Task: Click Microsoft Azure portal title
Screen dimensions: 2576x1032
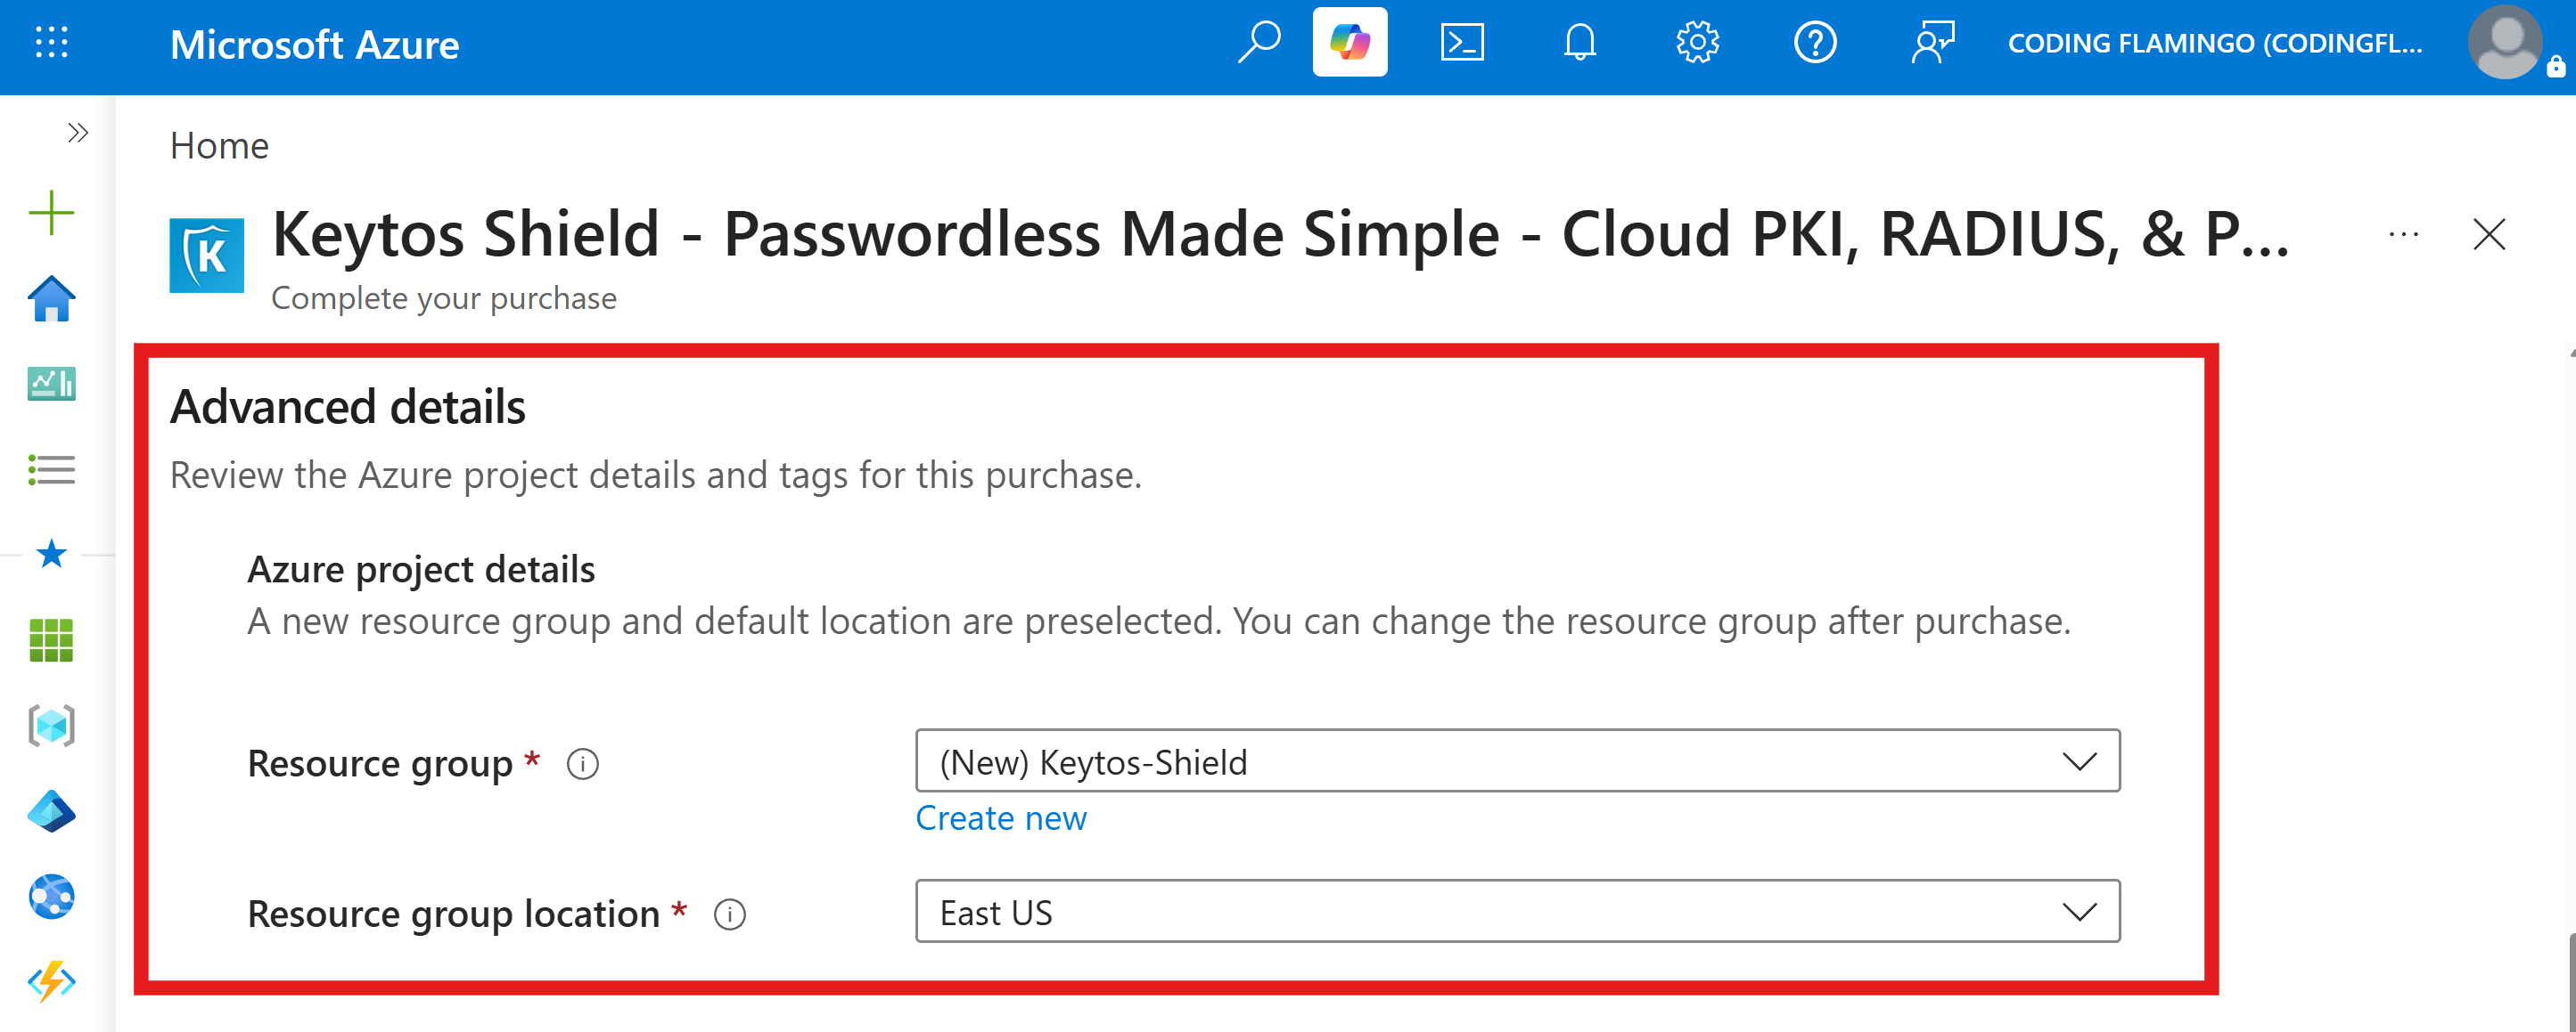Action: coord(314,45)
